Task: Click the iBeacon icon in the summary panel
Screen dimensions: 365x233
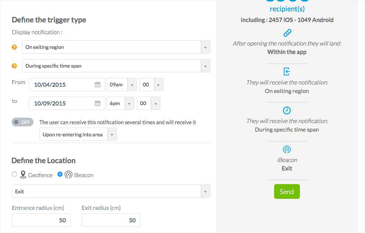Action: (287, 149)
